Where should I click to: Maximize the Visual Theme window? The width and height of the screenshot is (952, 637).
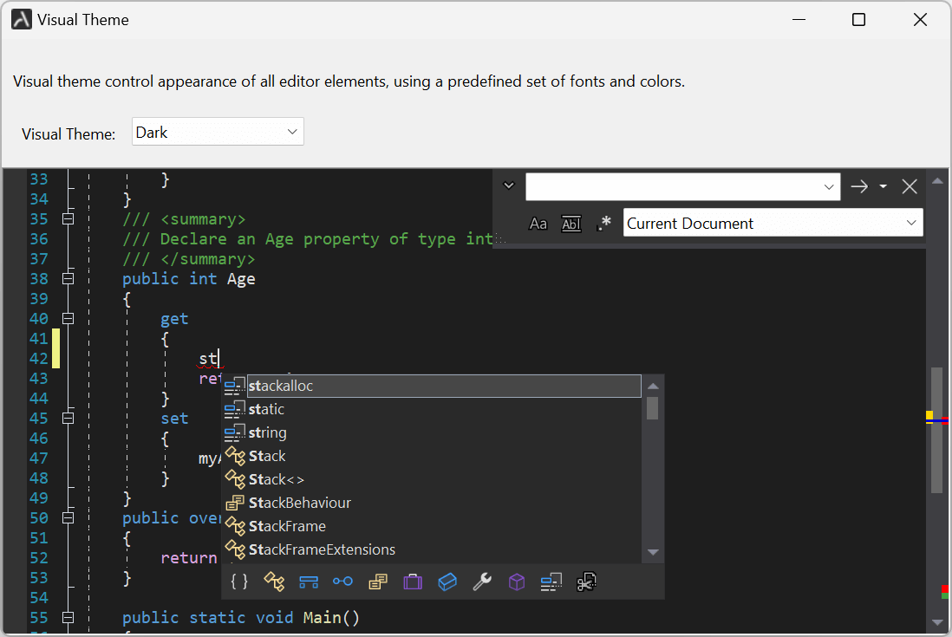point(858,19)
